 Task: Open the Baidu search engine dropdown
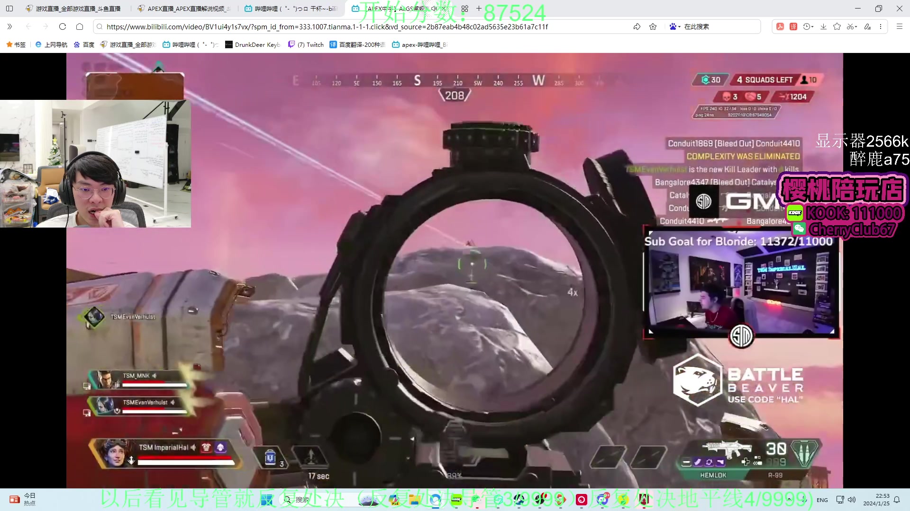(675, 26)
